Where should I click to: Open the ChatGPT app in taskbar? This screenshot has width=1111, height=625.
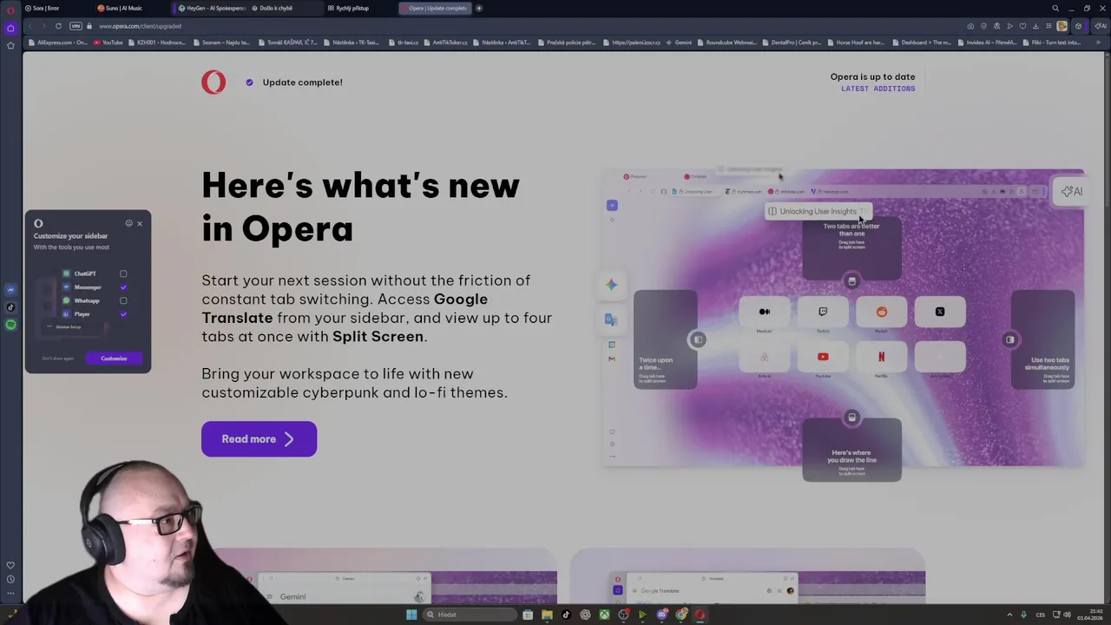(x=585, y=615)
